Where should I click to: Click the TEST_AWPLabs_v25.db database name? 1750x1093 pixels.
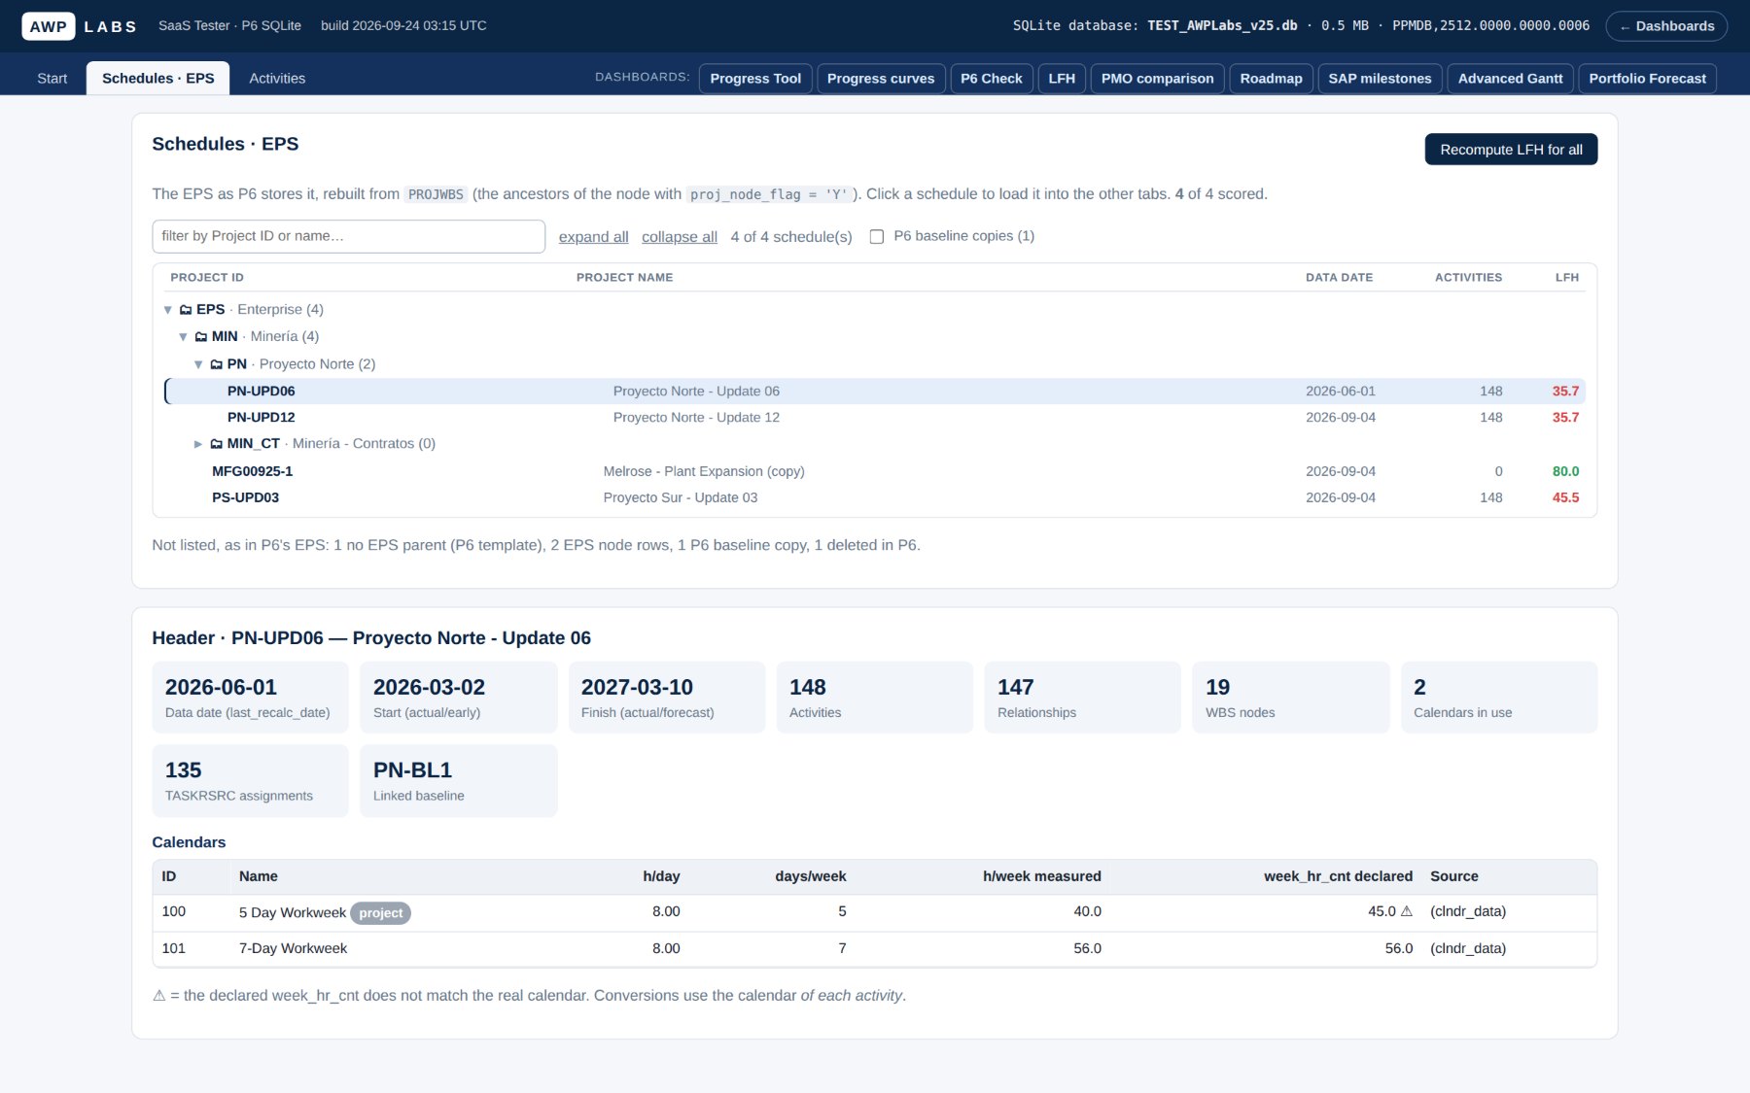1222,26
